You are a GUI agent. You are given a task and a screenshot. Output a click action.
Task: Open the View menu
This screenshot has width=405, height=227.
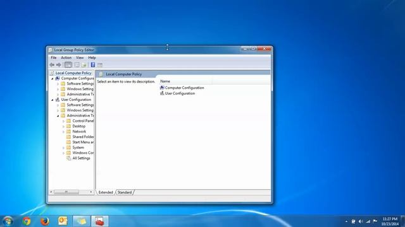(80, 57)
